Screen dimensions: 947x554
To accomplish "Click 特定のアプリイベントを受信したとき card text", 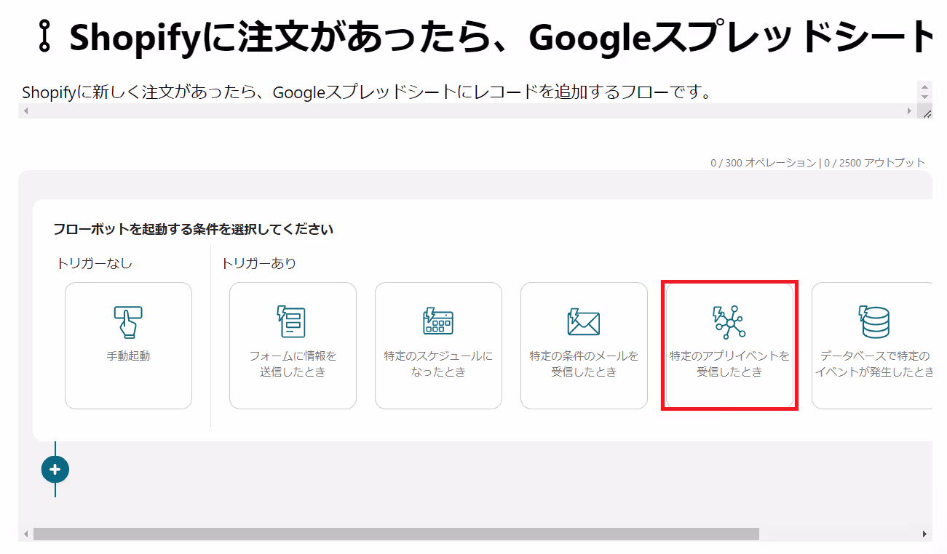I will tap(729, 364).
